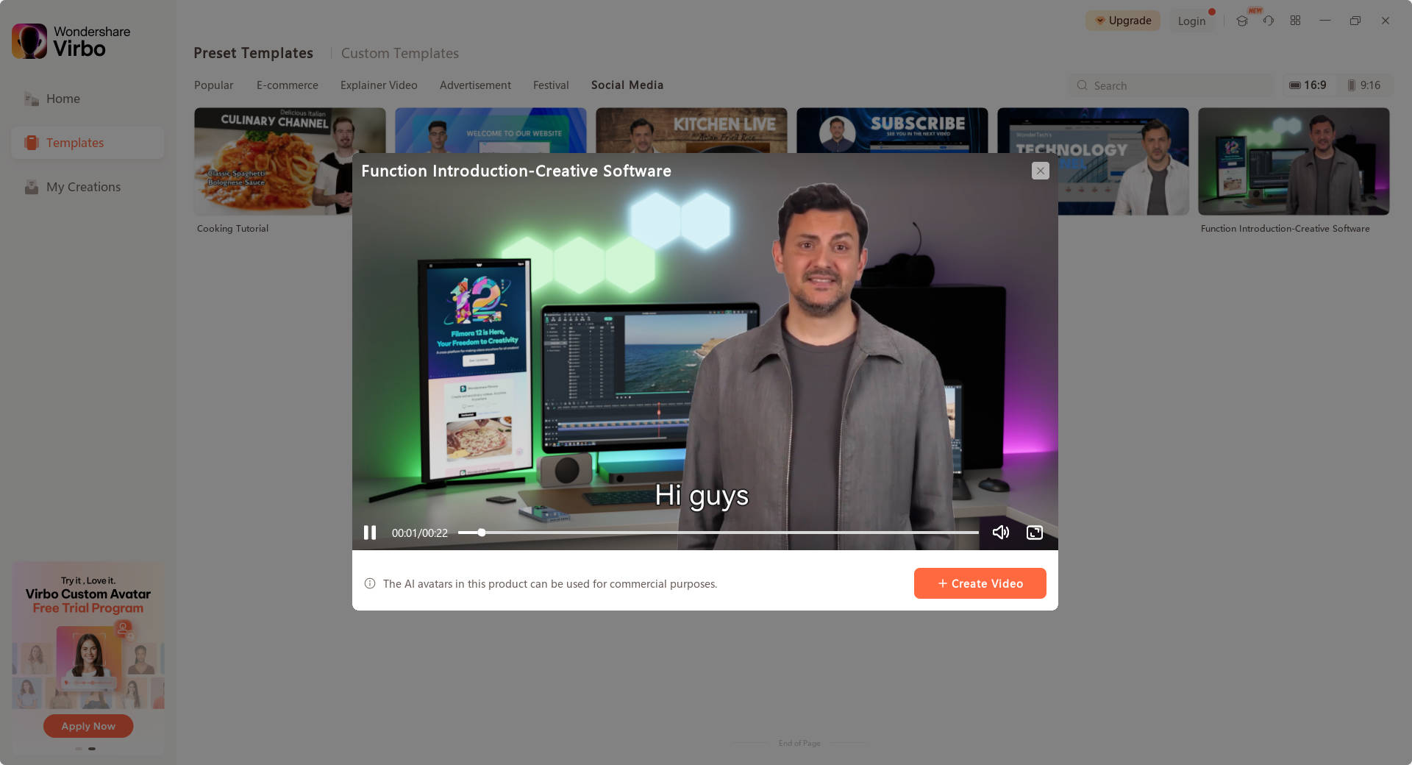The image size is (1412, 765).
Task: Click the Create Video button
Action: [980, 583]
